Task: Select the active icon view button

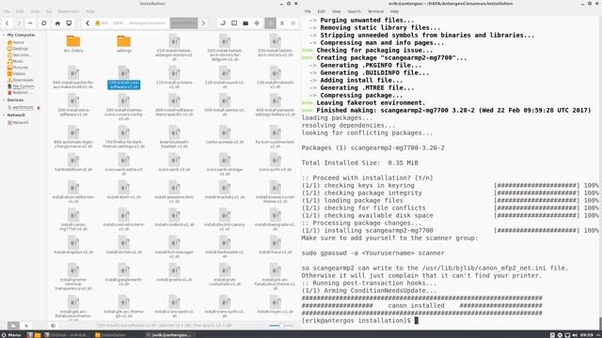Action: coord(270,23)
